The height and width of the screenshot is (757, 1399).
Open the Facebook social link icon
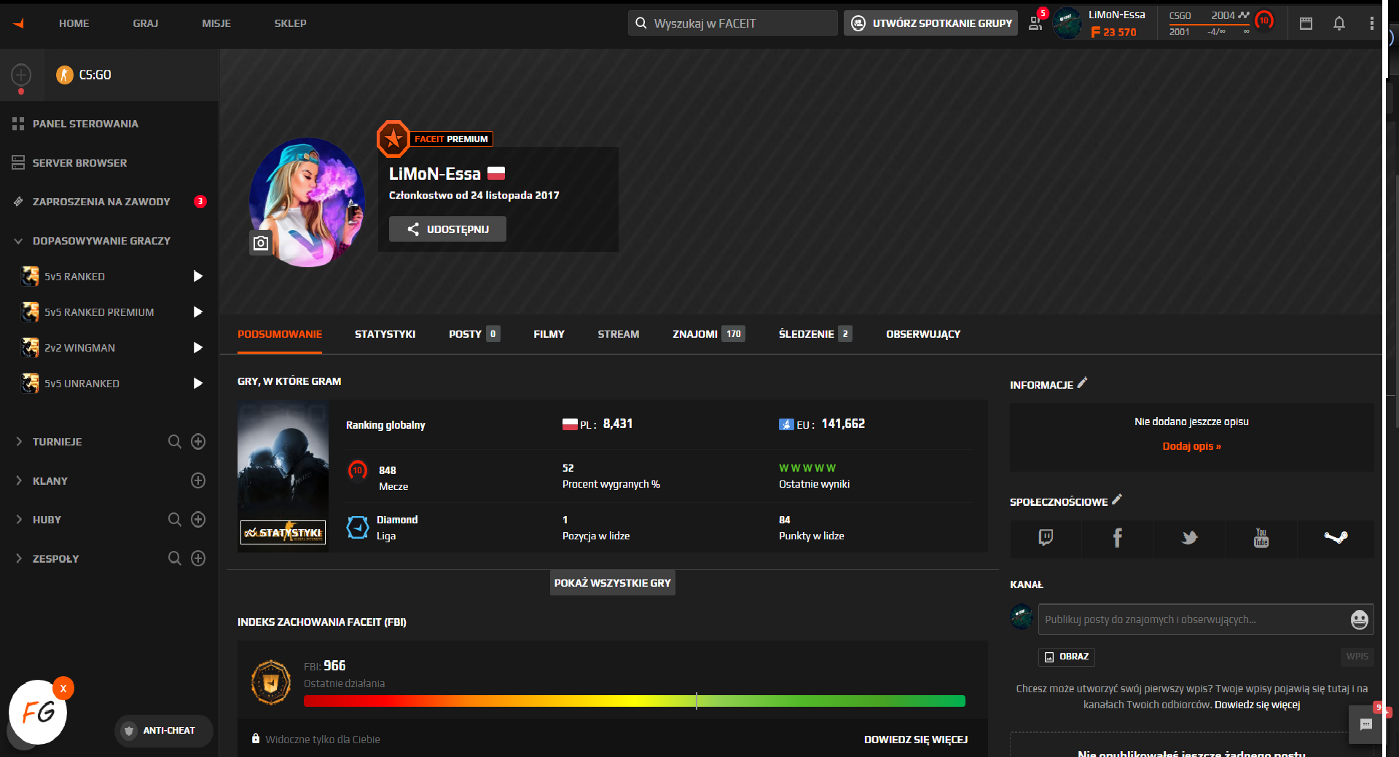point(1118,538)
